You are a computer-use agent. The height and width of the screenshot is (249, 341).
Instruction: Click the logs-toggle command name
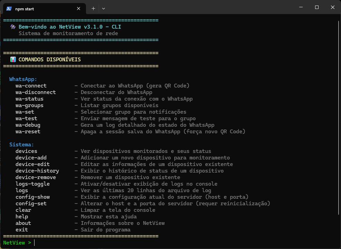pos(32,184)
